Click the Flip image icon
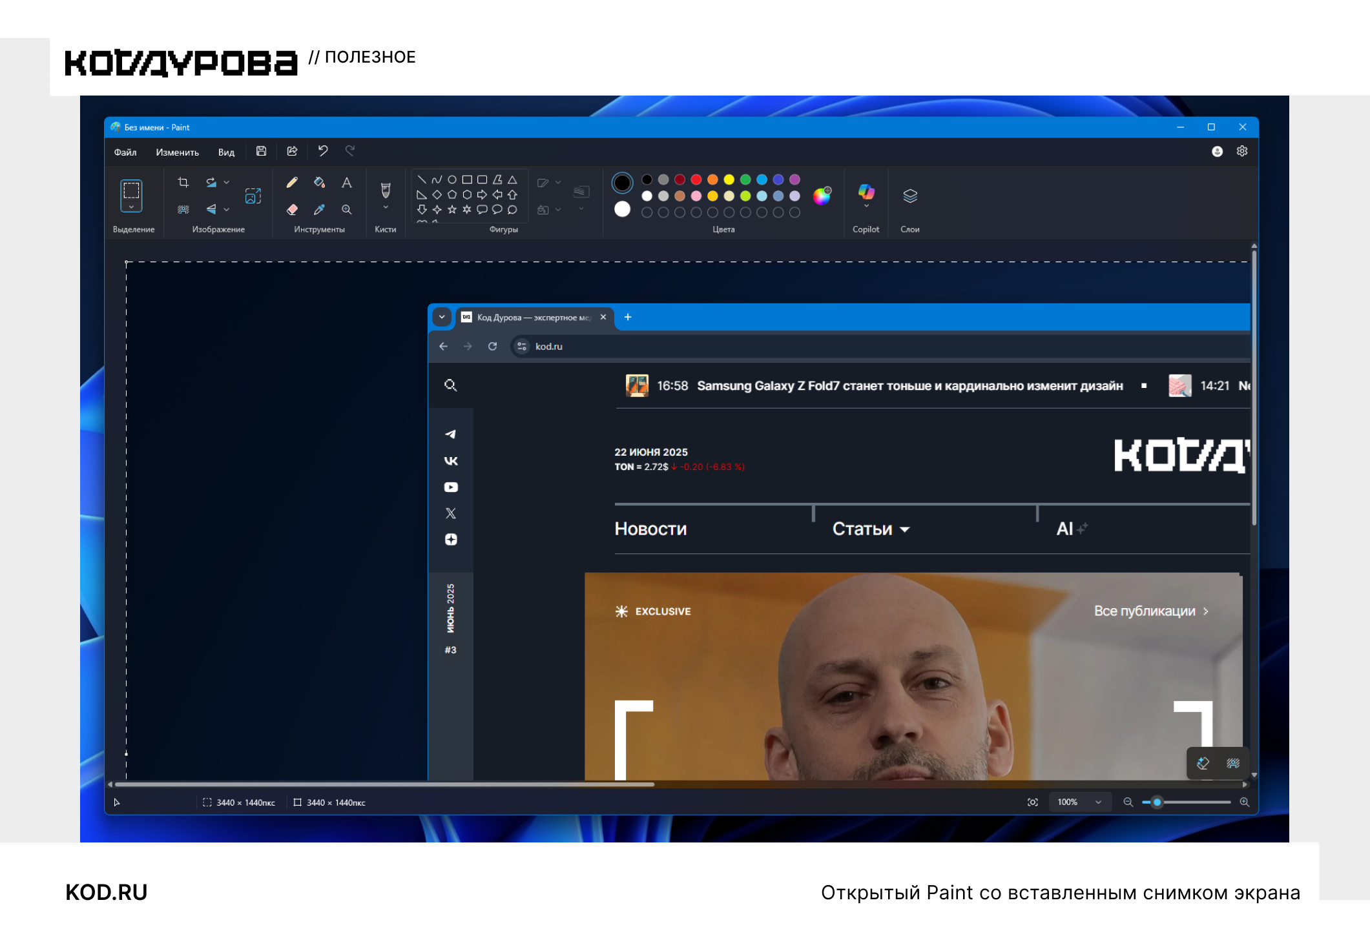 click(x=211, y=209)
